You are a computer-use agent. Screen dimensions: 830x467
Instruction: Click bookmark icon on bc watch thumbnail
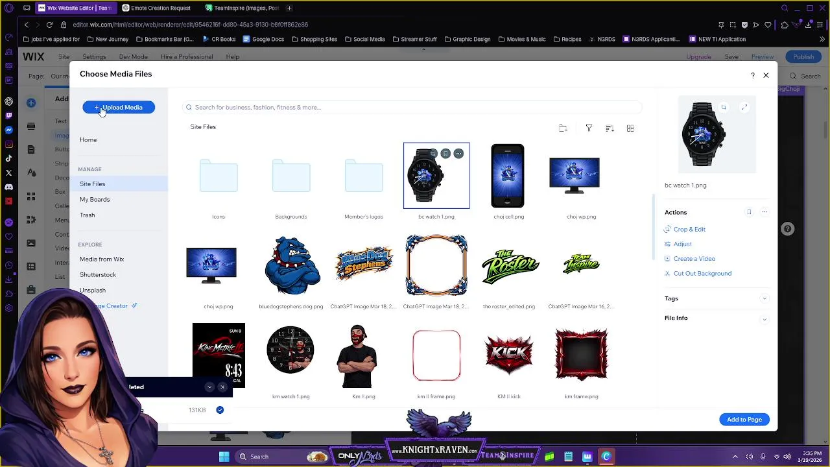click(445, 154)
